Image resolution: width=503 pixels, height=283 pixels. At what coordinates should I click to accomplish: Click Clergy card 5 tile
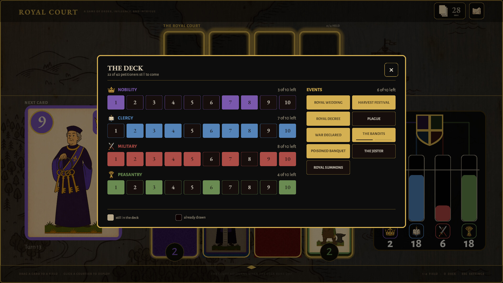192,131
